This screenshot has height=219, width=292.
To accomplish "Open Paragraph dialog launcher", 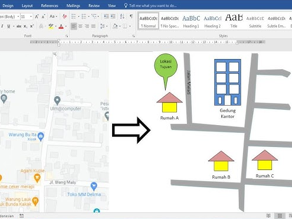I will pos(133,36).
